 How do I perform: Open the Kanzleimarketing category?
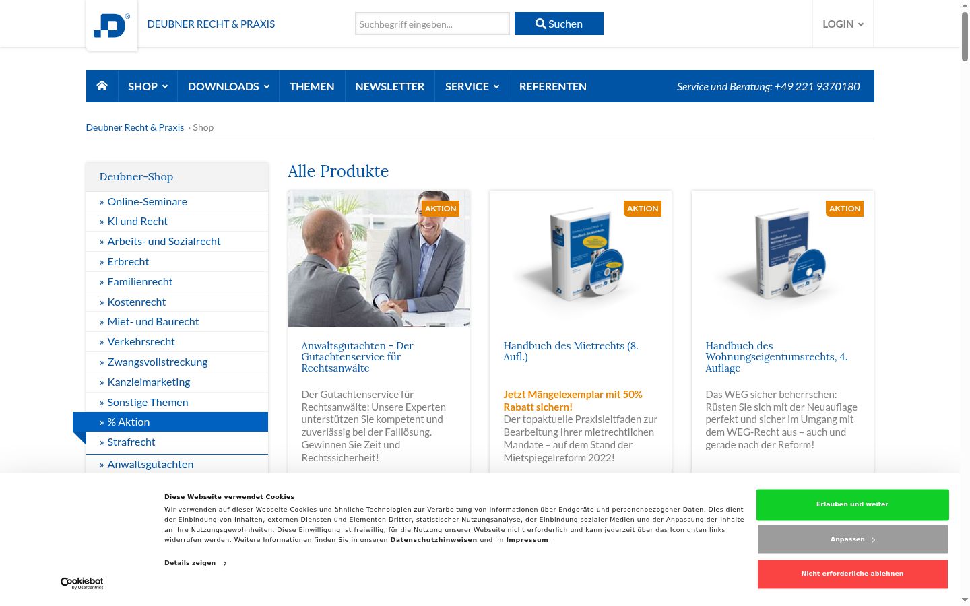click(177, 382)
